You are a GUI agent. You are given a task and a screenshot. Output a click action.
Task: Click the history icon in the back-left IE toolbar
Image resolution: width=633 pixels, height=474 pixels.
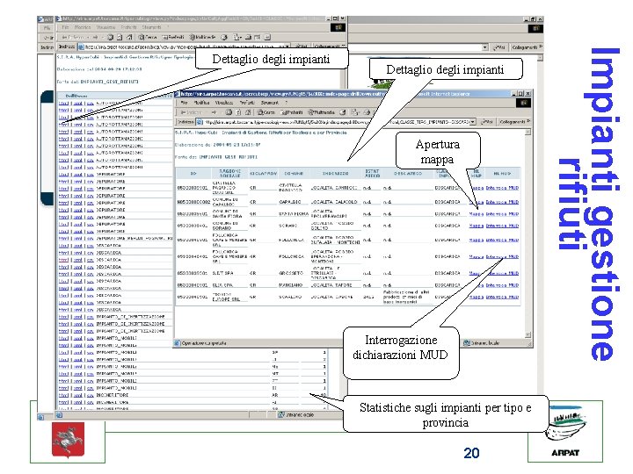click(224, 37)
